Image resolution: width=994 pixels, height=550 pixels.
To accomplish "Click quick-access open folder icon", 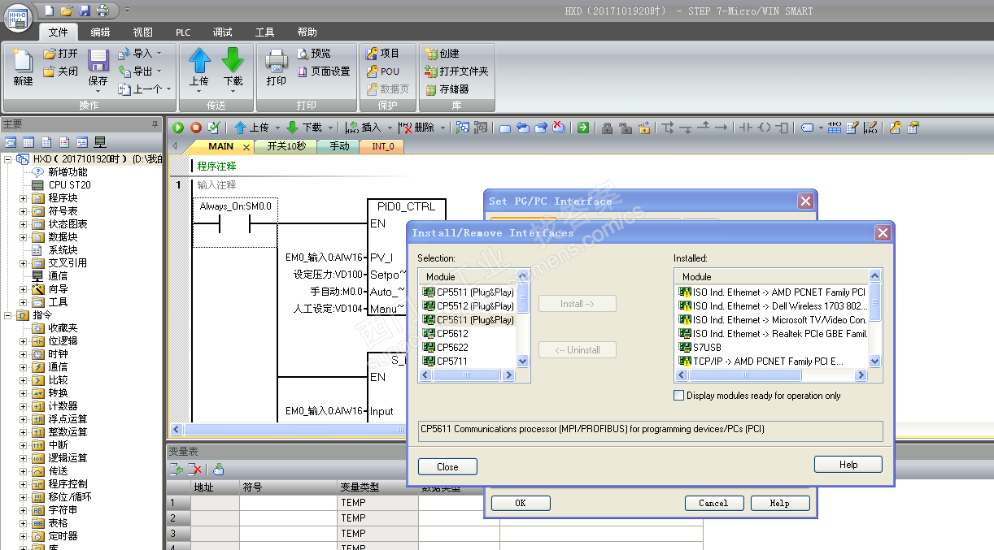I will 67,11.
